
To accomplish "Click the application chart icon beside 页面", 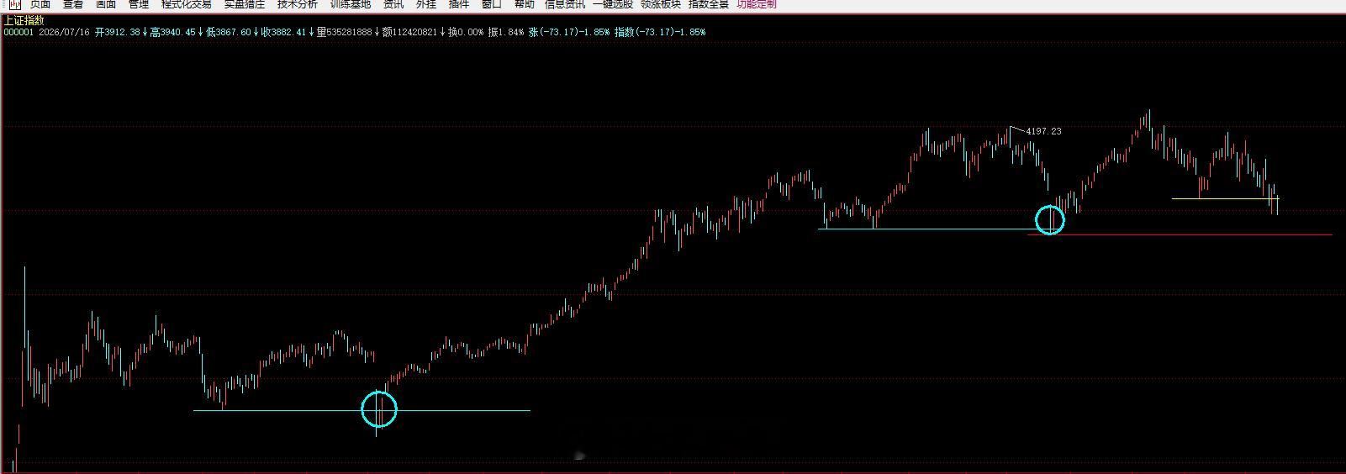I will tap(14, 4).
